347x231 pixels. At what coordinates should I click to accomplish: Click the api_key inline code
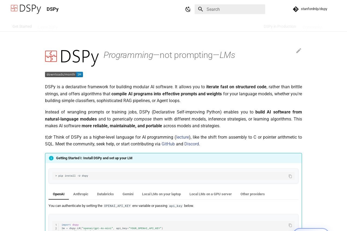(x=176, y=206)
